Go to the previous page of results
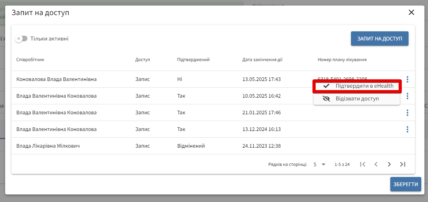Image resolution: width=428 pixels, height=202 pixels. pos(376,164)
